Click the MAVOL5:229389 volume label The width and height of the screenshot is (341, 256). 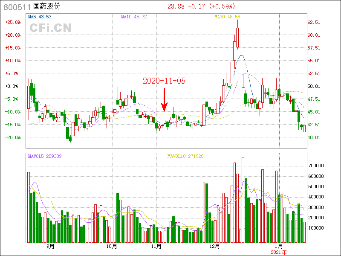click(x=45, y=156)
